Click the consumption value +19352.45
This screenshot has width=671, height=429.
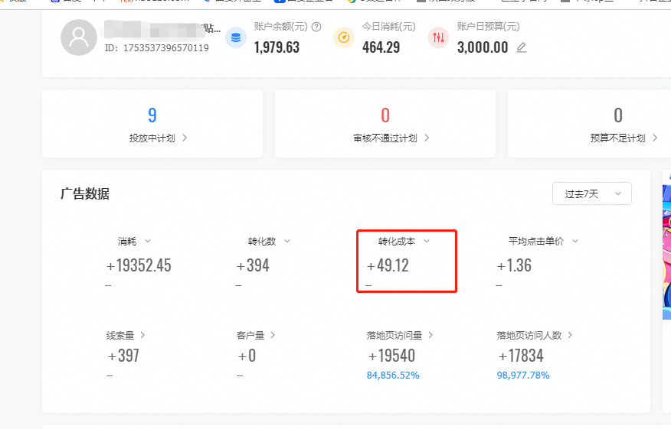[x=139, y=265]
